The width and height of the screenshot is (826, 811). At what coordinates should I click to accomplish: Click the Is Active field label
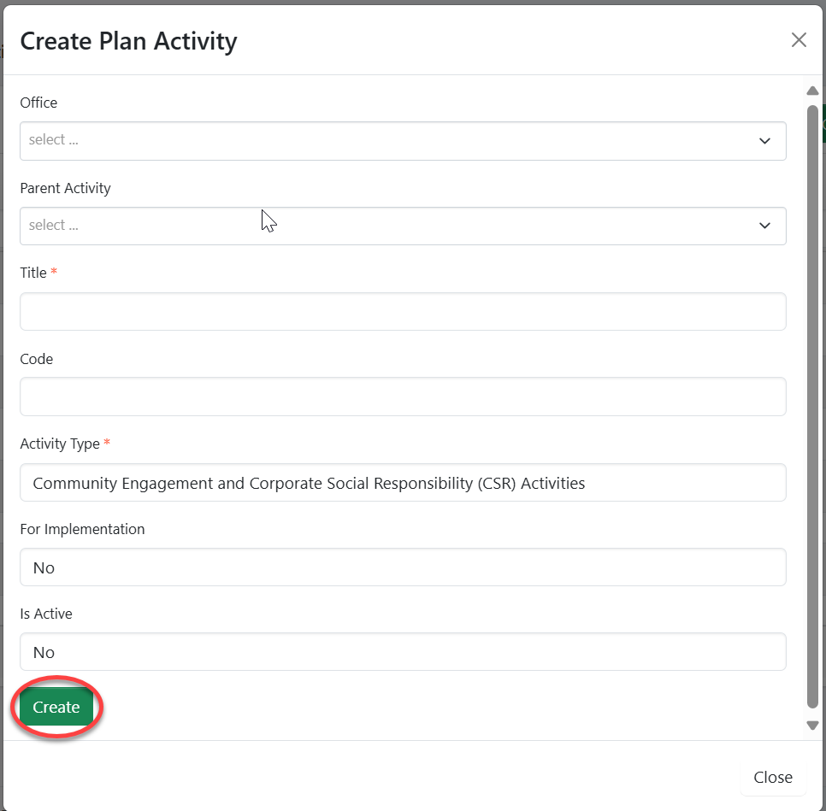click(46, 614)
